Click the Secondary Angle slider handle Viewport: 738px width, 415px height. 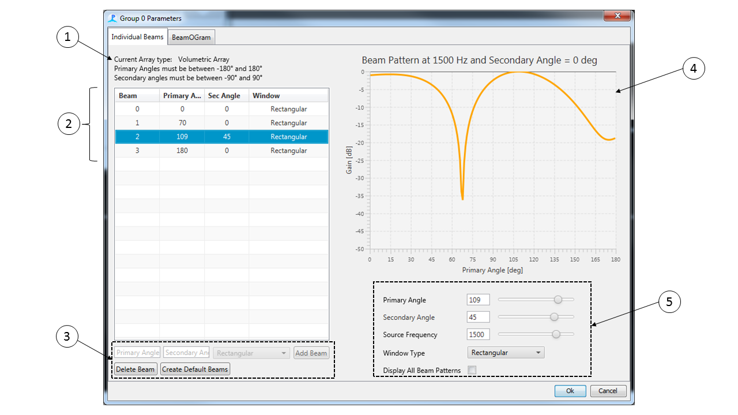(x=554, y=317)
